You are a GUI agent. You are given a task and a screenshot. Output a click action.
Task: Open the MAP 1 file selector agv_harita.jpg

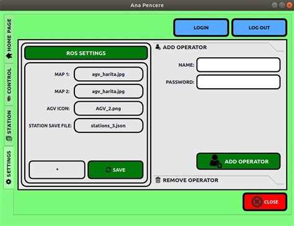(x=109, y=74)
